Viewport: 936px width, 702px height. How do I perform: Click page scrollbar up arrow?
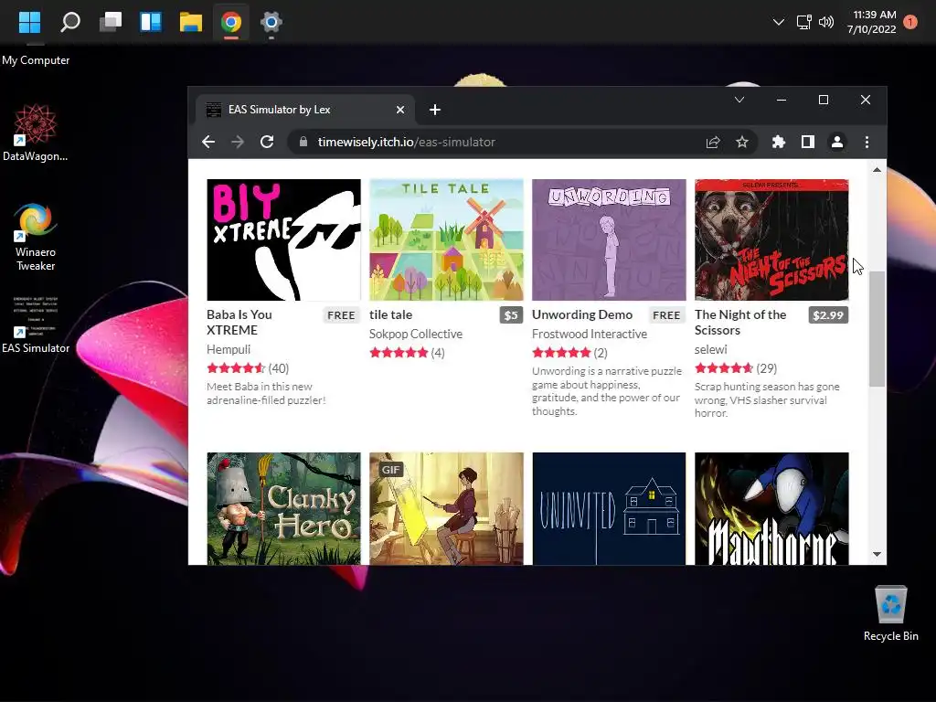click(877, 170)
